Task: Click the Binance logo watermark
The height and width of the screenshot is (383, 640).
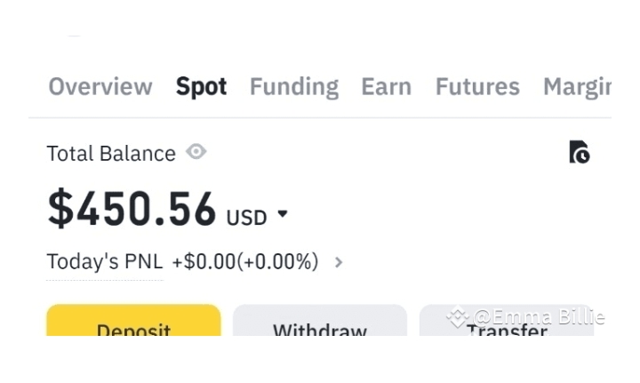Action: click(x=457, y=317)
